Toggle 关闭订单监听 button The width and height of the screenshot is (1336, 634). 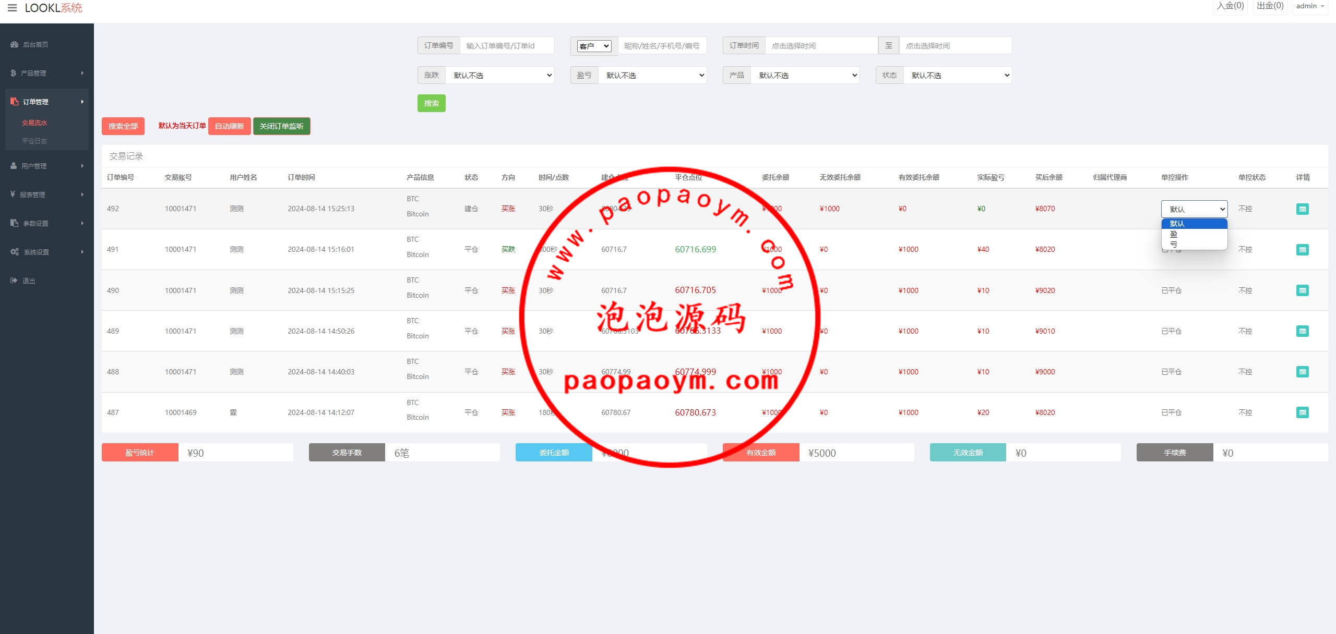click(281, 126)
